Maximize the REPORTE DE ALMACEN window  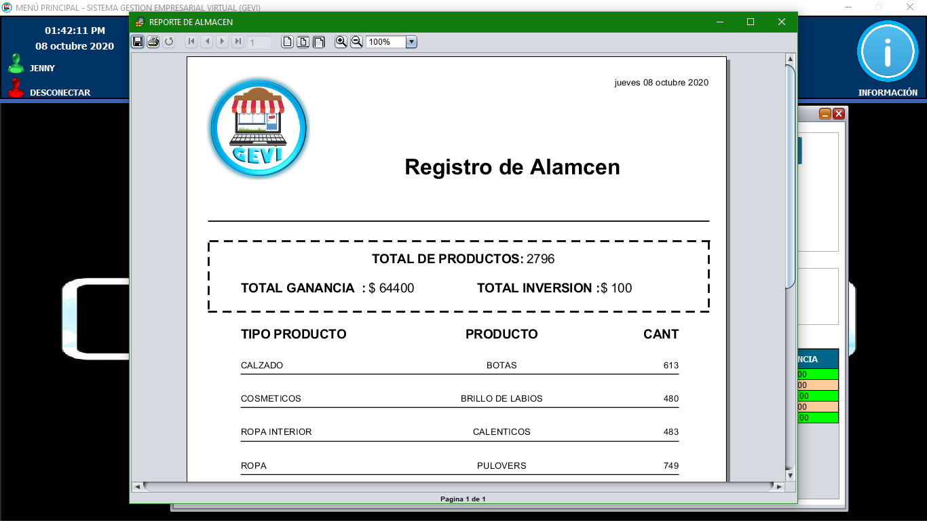(x=751, y=22)
